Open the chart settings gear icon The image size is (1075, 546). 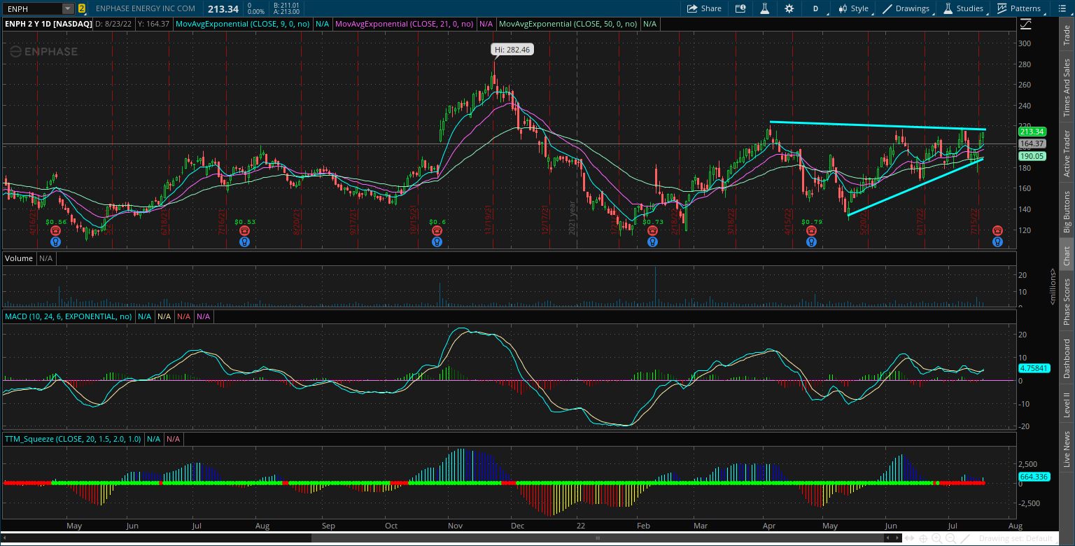pos(789,8)
